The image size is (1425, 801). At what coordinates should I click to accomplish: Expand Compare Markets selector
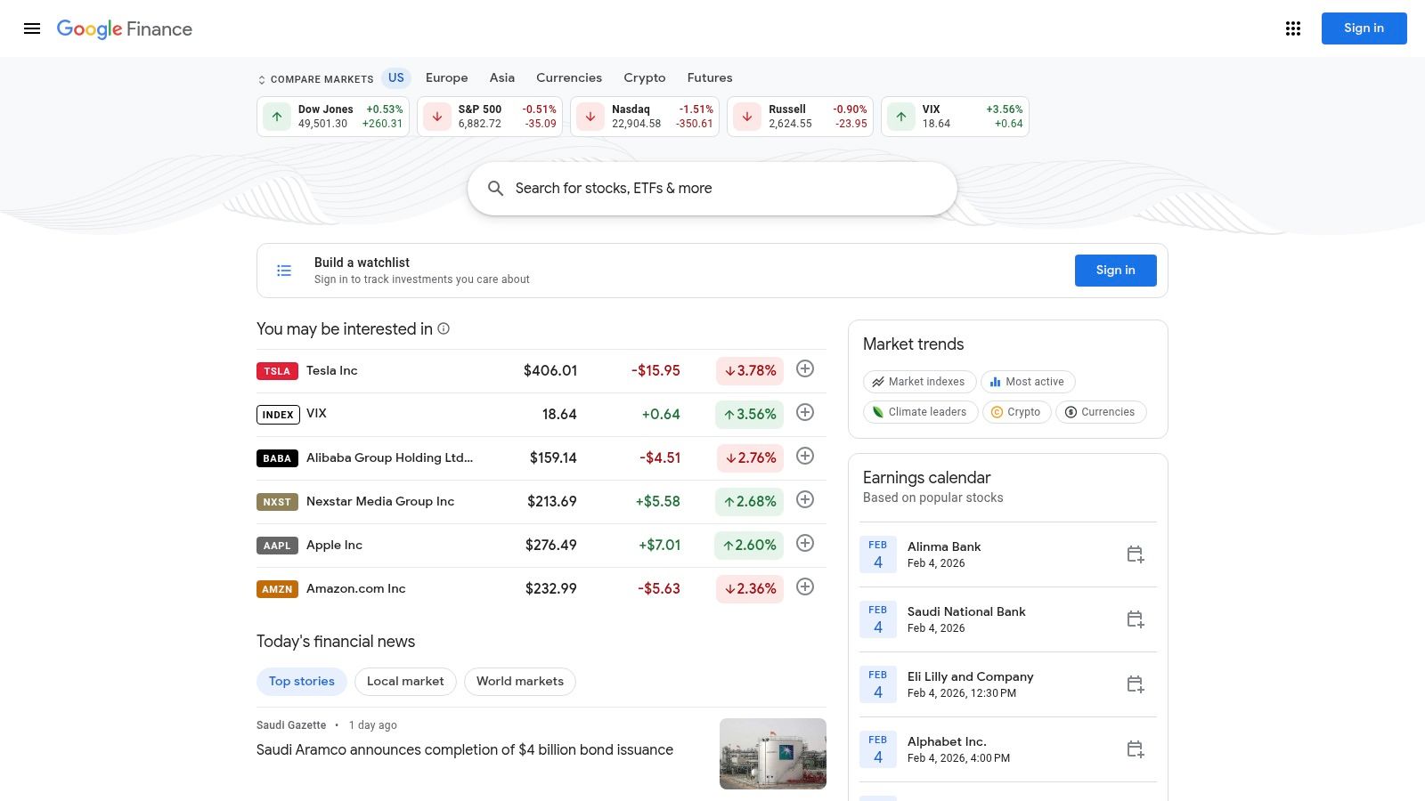tap(315, 79)
